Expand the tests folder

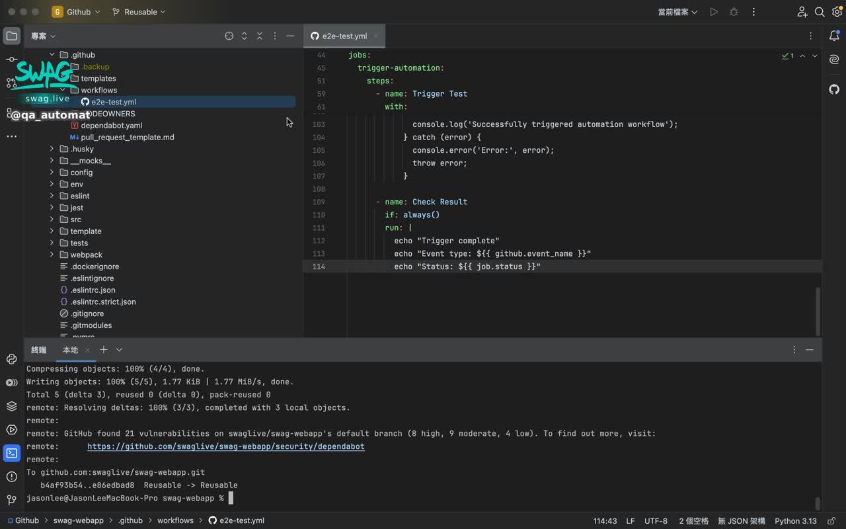[52, 243]
